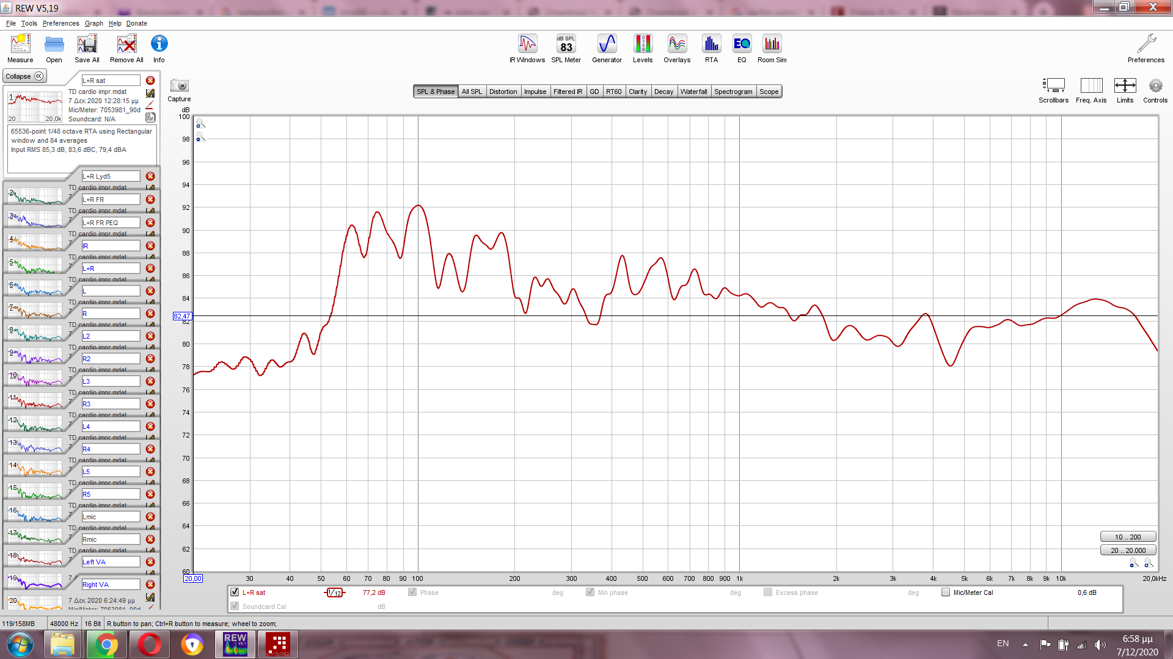Enable the Mic/Meter Cal checkbox
The image size is (1173, 659).
point(946,592)
